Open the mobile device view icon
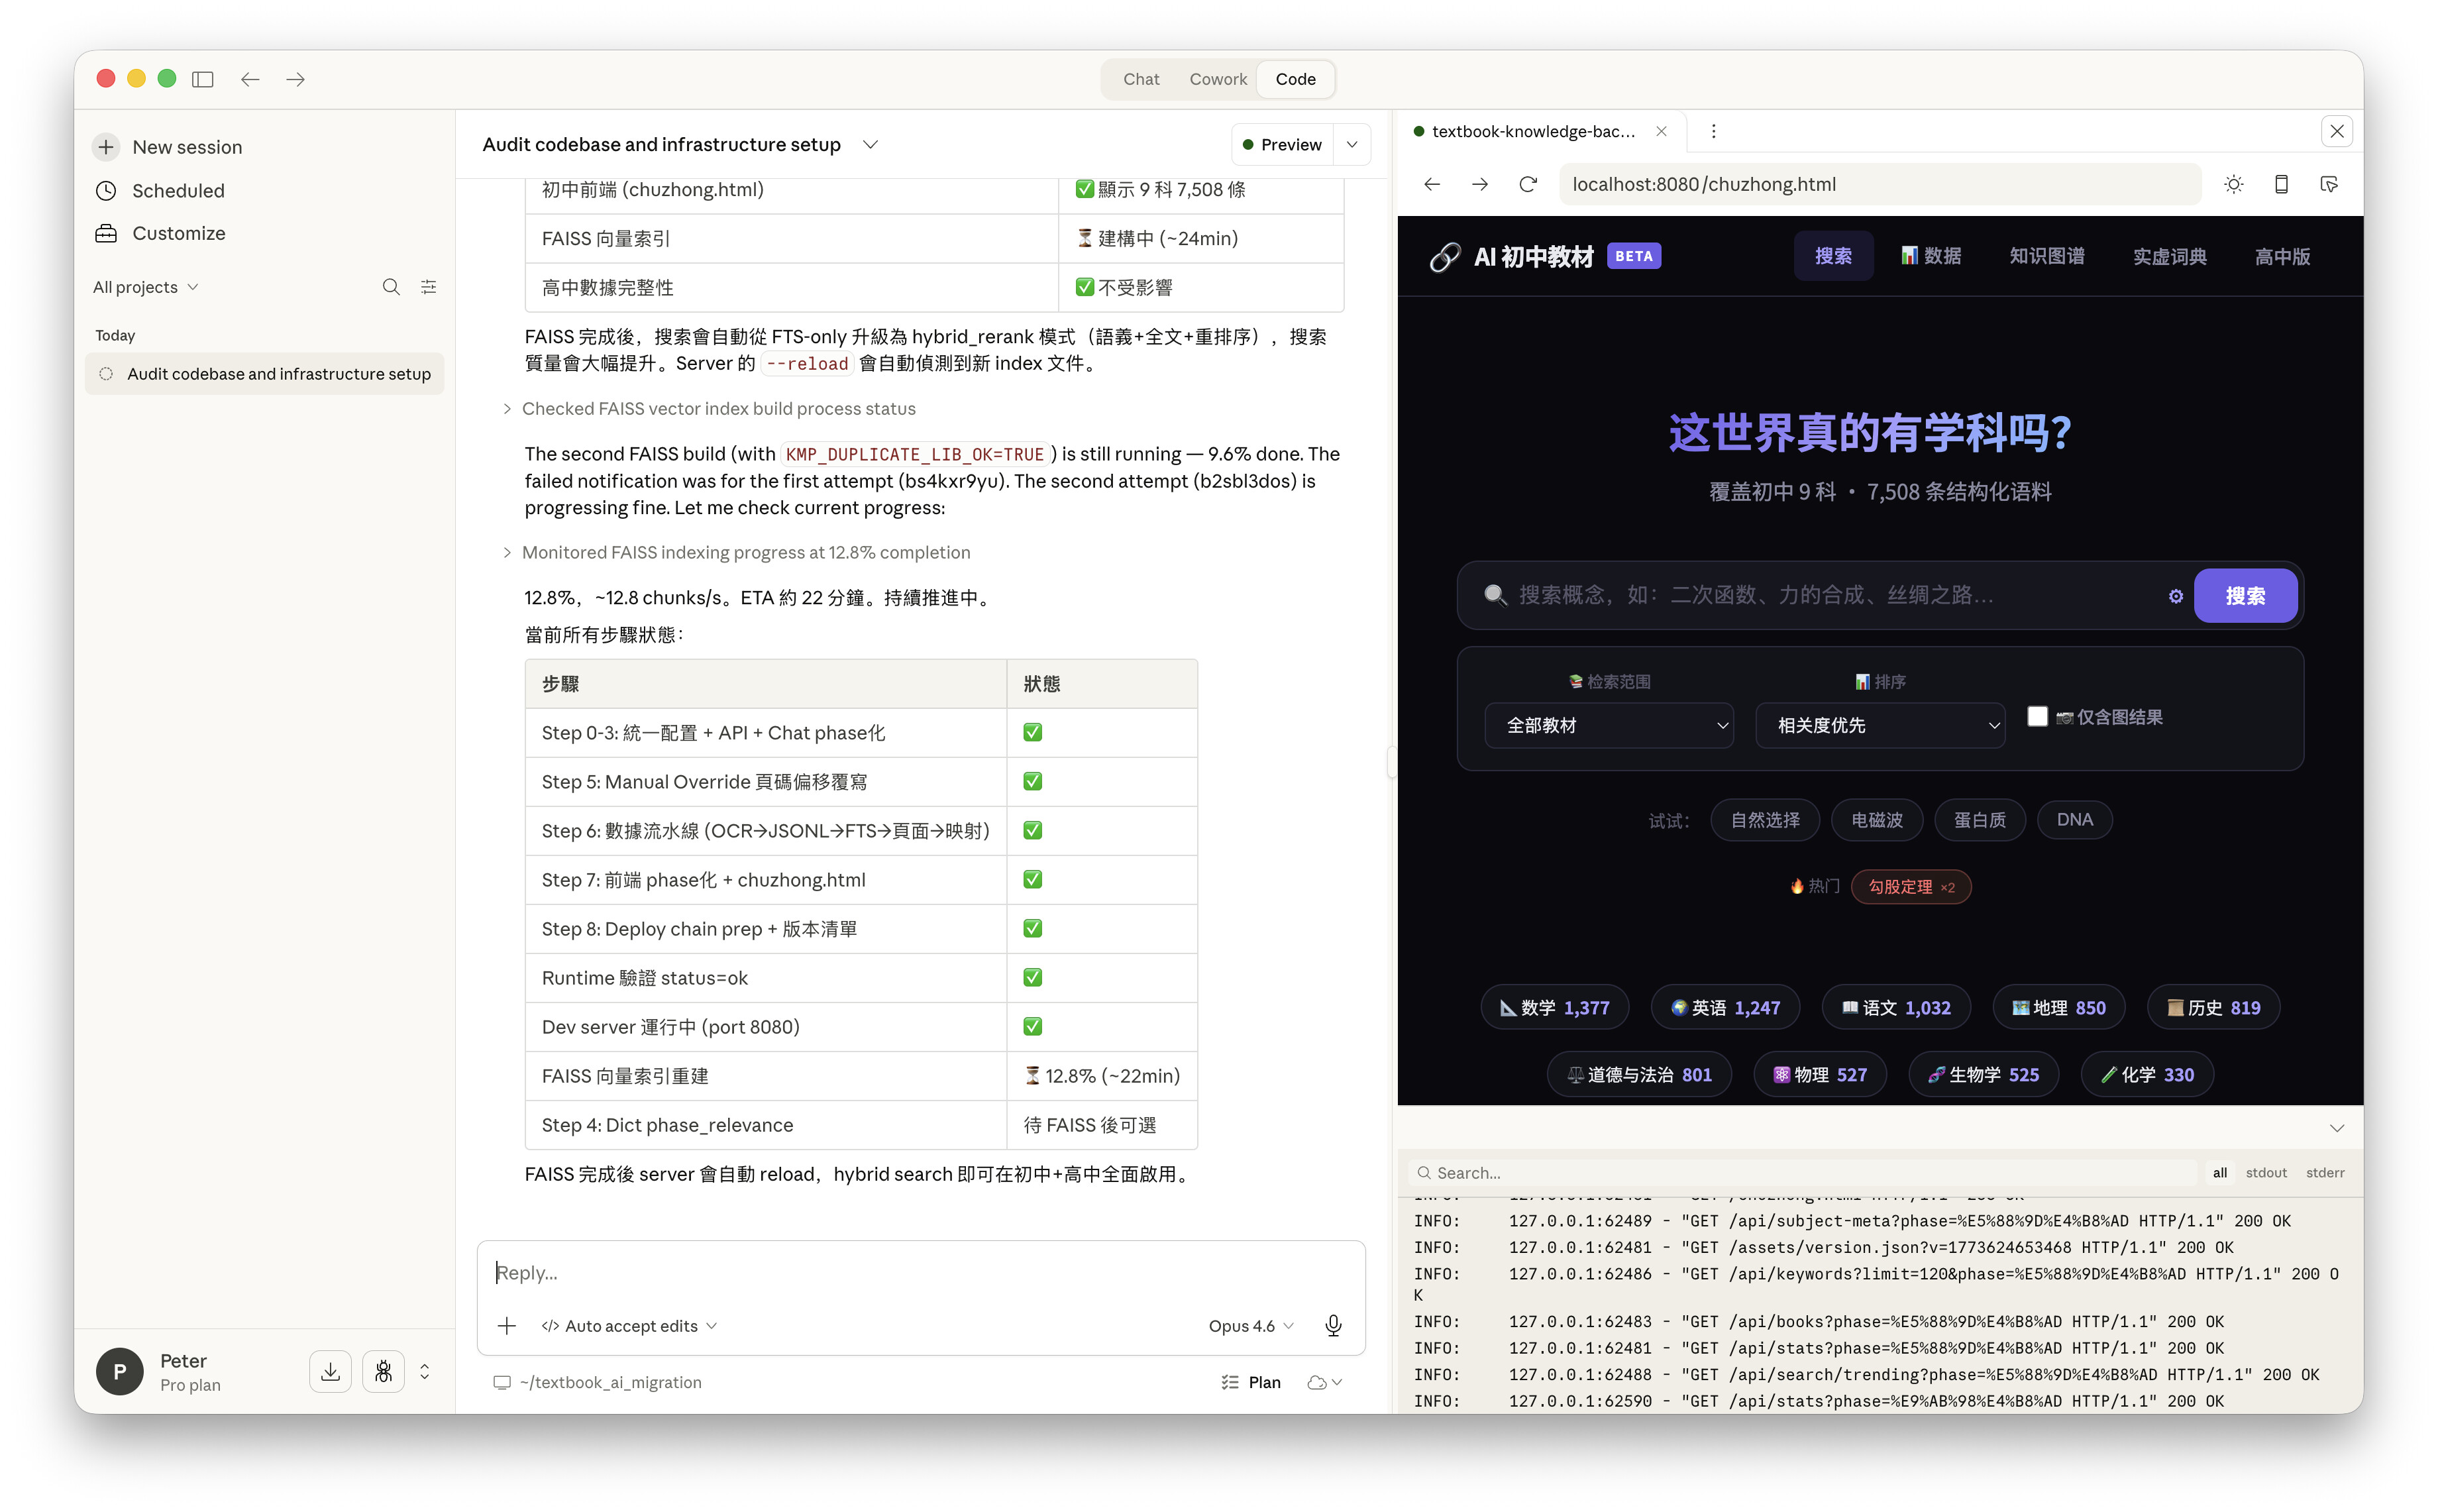 [x=2281, y=184]
